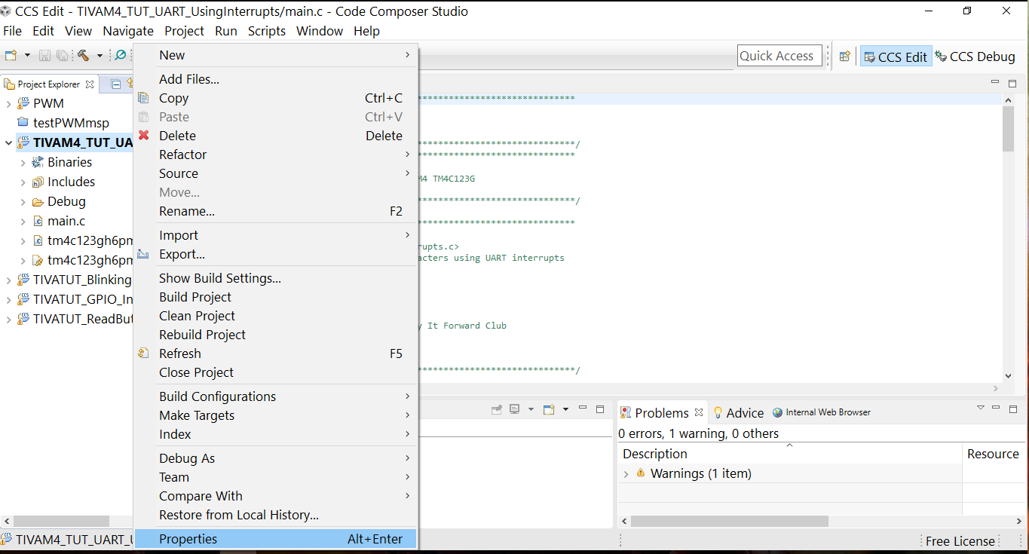Switch to the Advice tab
This screenshot has height=554, width=1029.
(738, 412)
